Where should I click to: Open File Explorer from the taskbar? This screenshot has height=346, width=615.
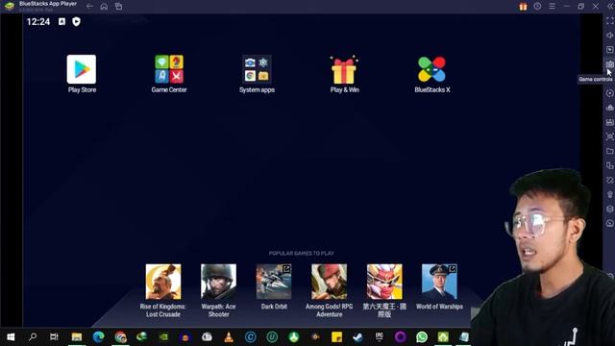pyautogui.click(x=77, y=337)
